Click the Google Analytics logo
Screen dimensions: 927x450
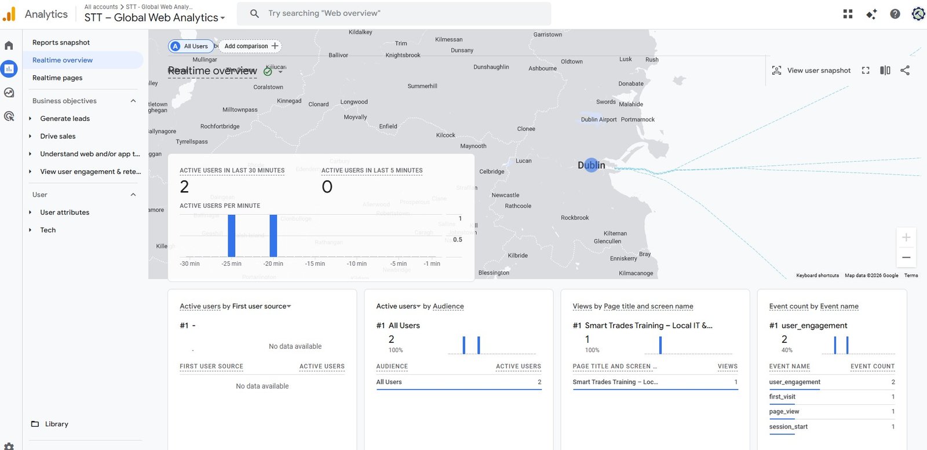point(9,14)
